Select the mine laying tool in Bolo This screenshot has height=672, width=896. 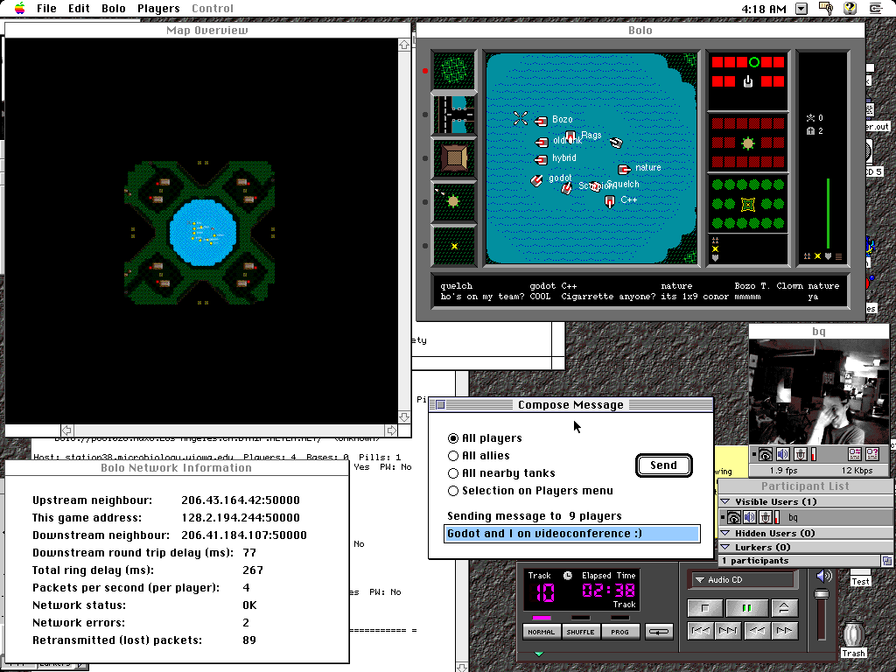(453, 246)
